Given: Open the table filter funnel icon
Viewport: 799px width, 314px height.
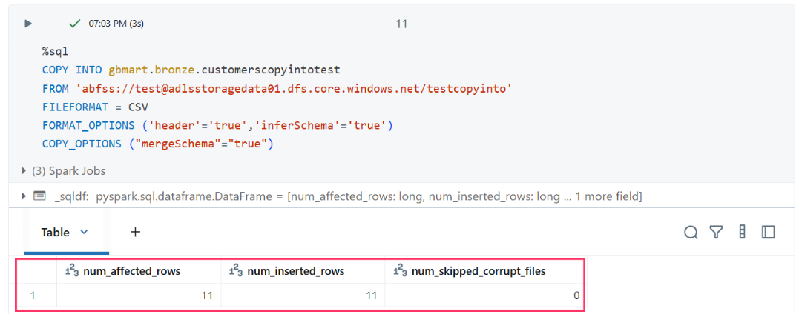Looking at the screenshot, I should (x=717, y=233).
